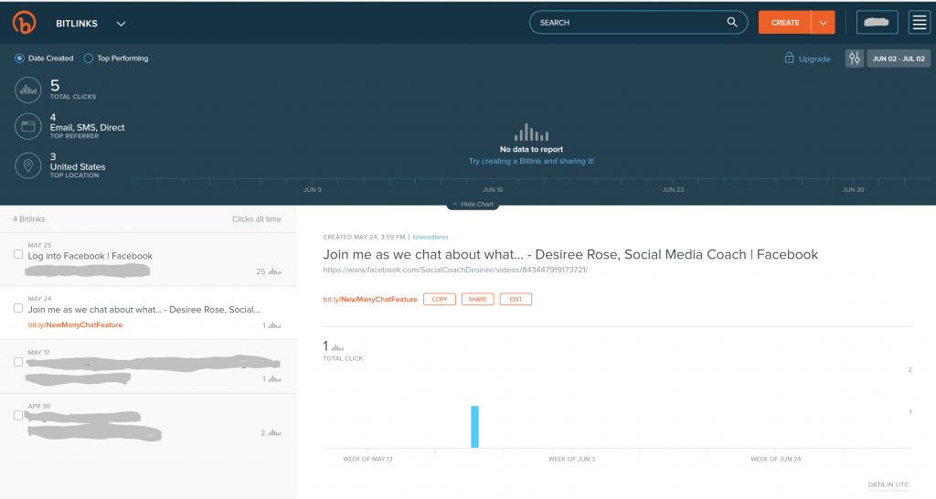Focus the SEARCH input field
The width and height of the screenshot is (936, 499).
[638, 23]
